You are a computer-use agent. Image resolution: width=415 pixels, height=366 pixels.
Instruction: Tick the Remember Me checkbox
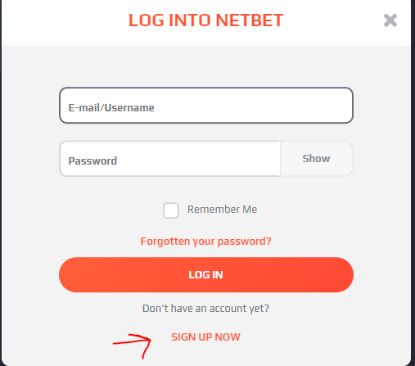[x=171, y=210]
